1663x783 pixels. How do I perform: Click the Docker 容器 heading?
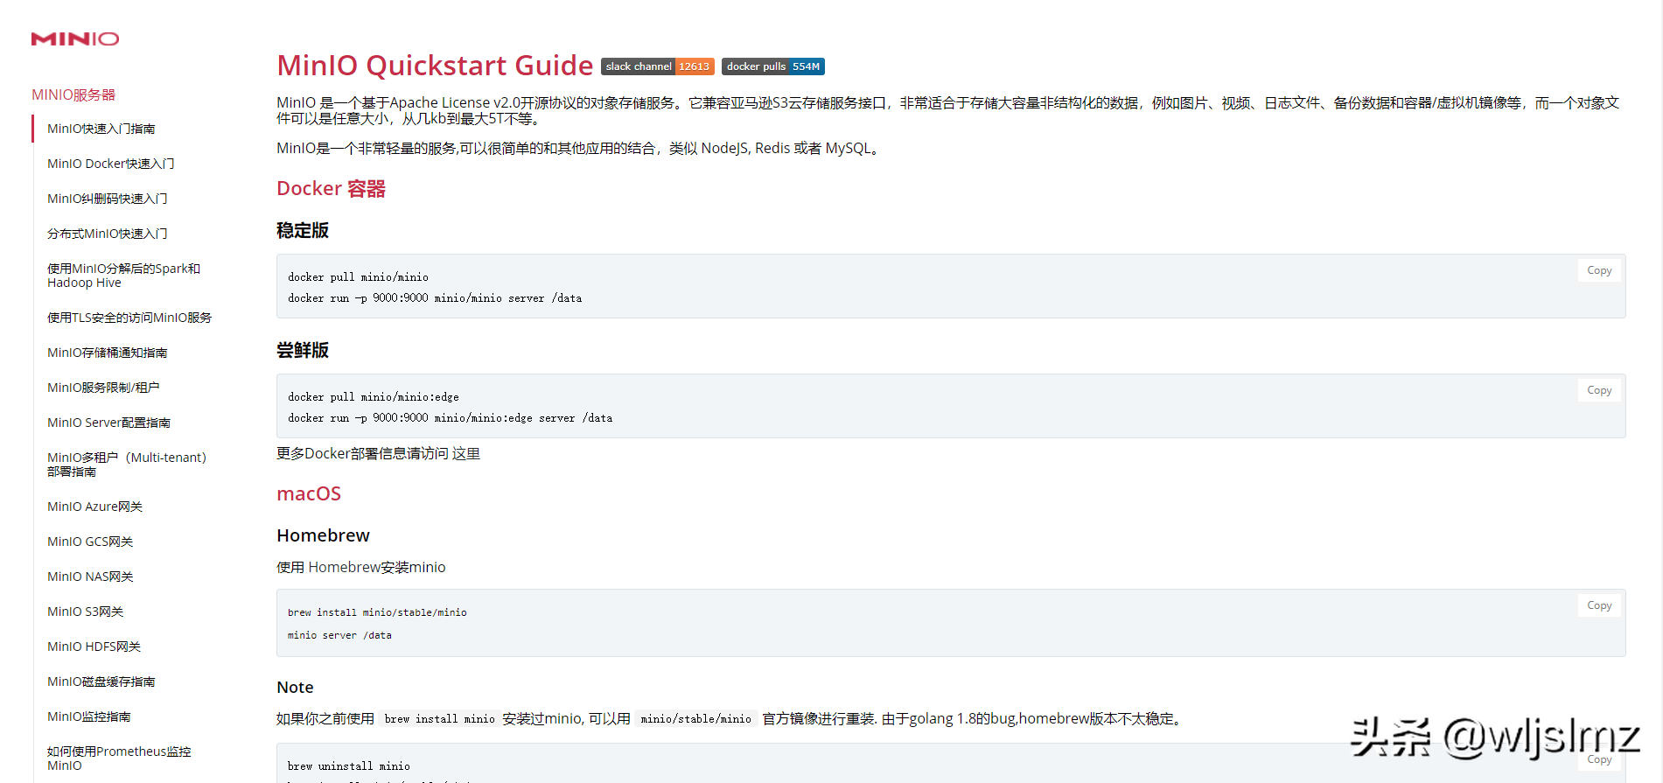(x=331, y=189)
